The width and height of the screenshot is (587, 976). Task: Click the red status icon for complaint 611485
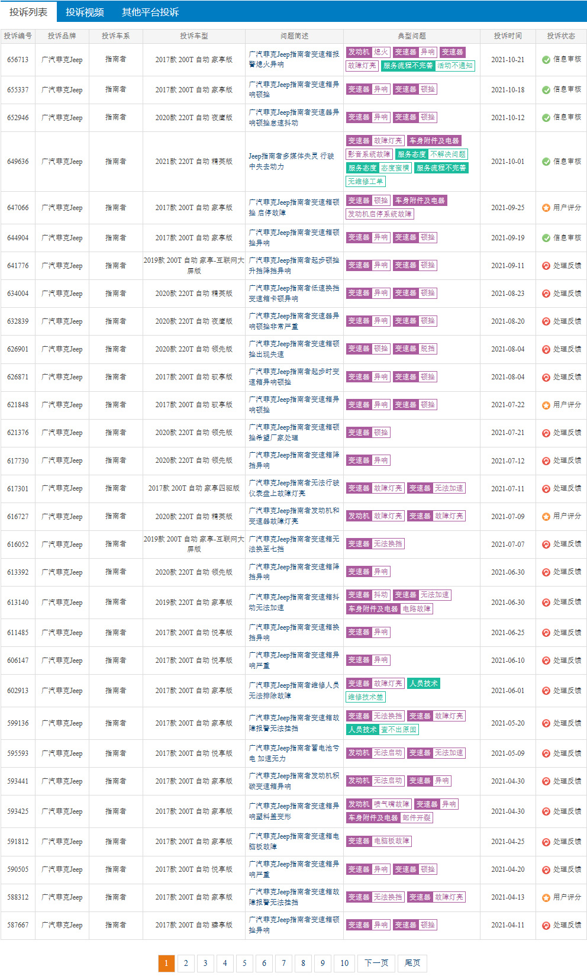(x=546, y=633)
